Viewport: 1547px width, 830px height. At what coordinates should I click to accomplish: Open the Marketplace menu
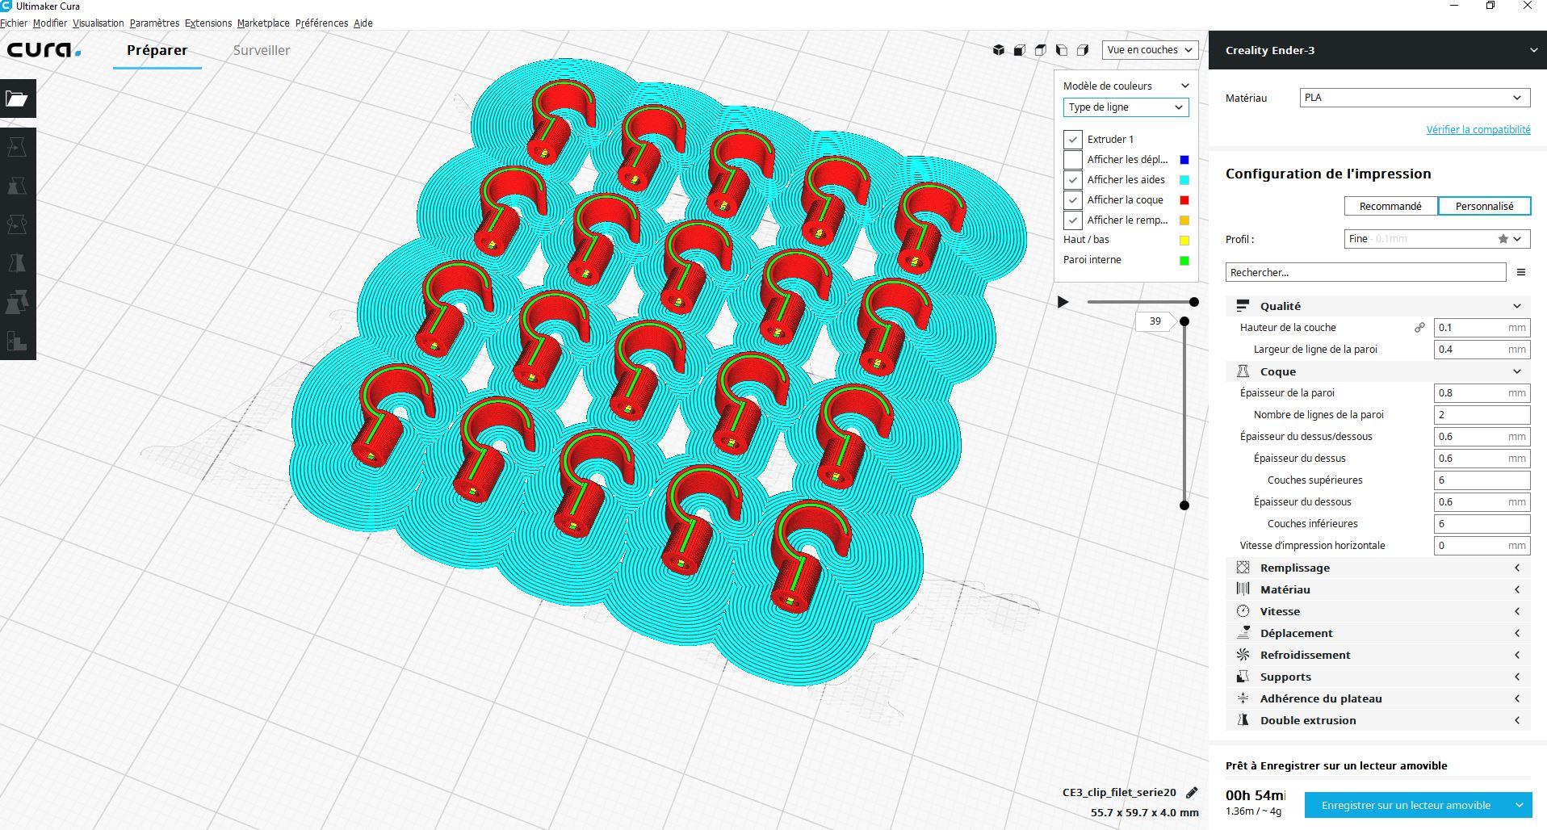263,23
